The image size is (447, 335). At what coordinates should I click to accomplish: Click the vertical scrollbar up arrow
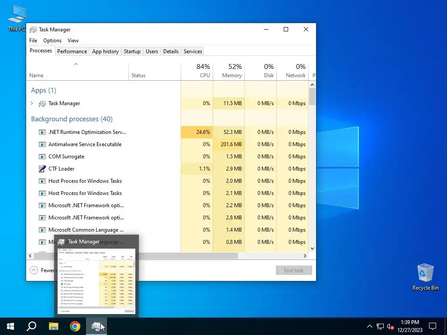point(312,85)
